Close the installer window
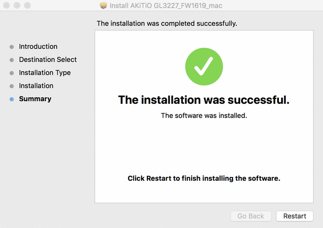Screen dimensions: 323x228 (7, 5)
